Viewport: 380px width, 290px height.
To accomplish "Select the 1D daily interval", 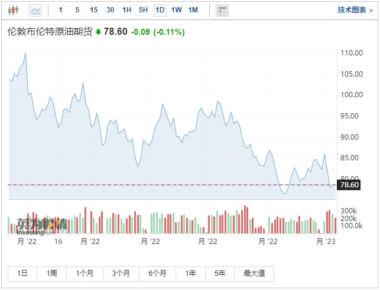I will [160, 10].
